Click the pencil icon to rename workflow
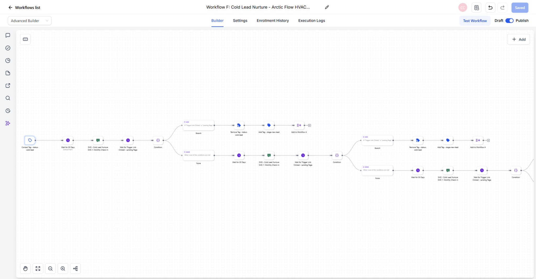Image resolution: width=536 pixels, height=279 pixels. point(327,7)
